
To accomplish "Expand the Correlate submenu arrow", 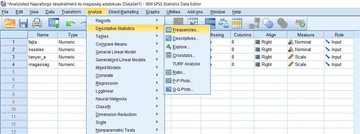I will [157, 75].
